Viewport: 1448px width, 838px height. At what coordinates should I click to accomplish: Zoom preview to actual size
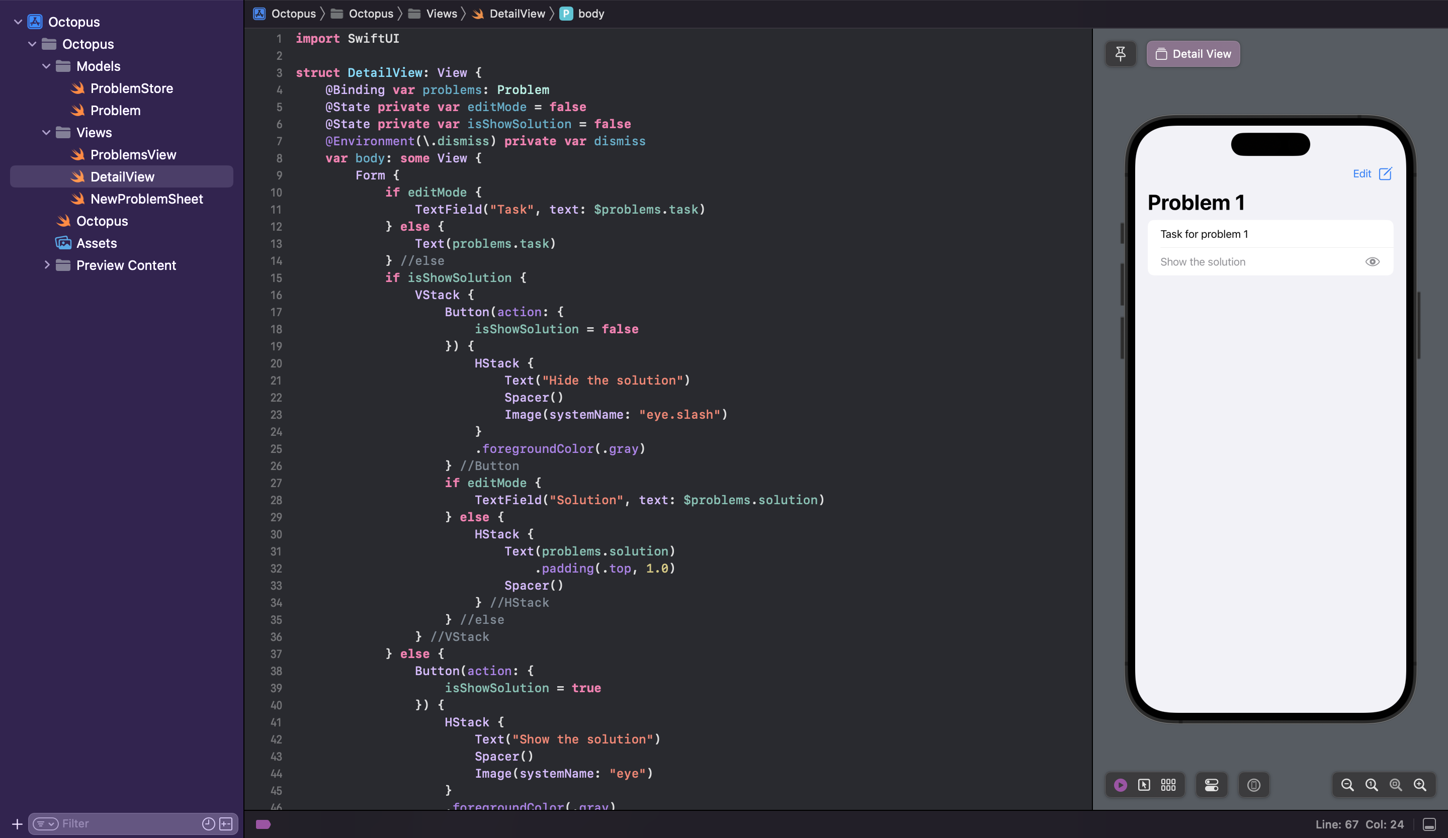tap(1371, 785)
